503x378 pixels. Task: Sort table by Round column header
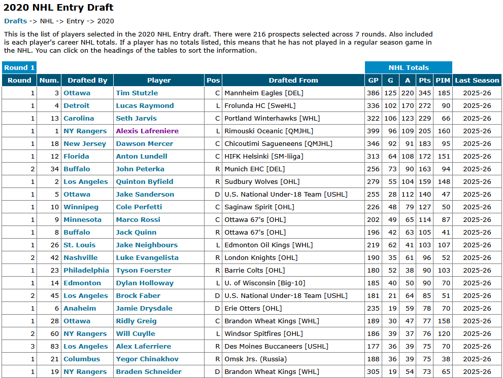(19, 81)
